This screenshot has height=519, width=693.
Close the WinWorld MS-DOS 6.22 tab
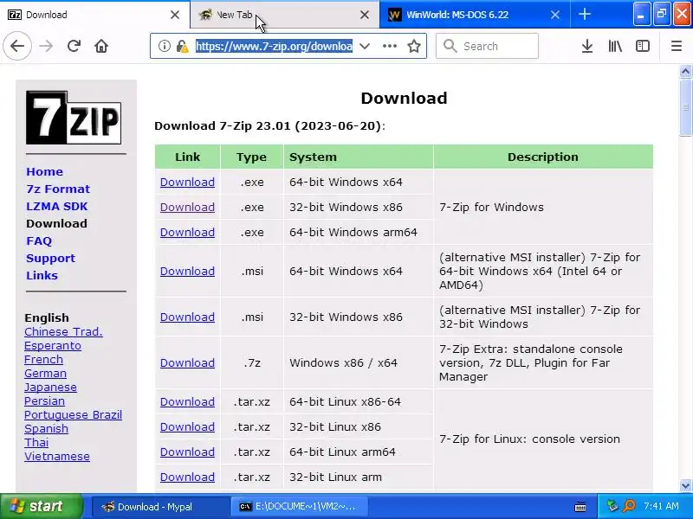point(555,15)
